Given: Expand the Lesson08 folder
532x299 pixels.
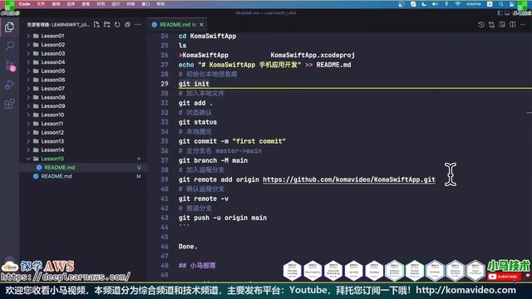Looking at the screenshot, I should coord(28,97).
